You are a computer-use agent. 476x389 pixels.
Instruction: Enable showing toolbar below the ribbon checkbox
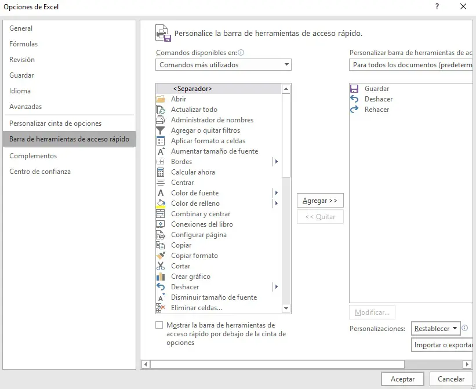pos(159,325)
